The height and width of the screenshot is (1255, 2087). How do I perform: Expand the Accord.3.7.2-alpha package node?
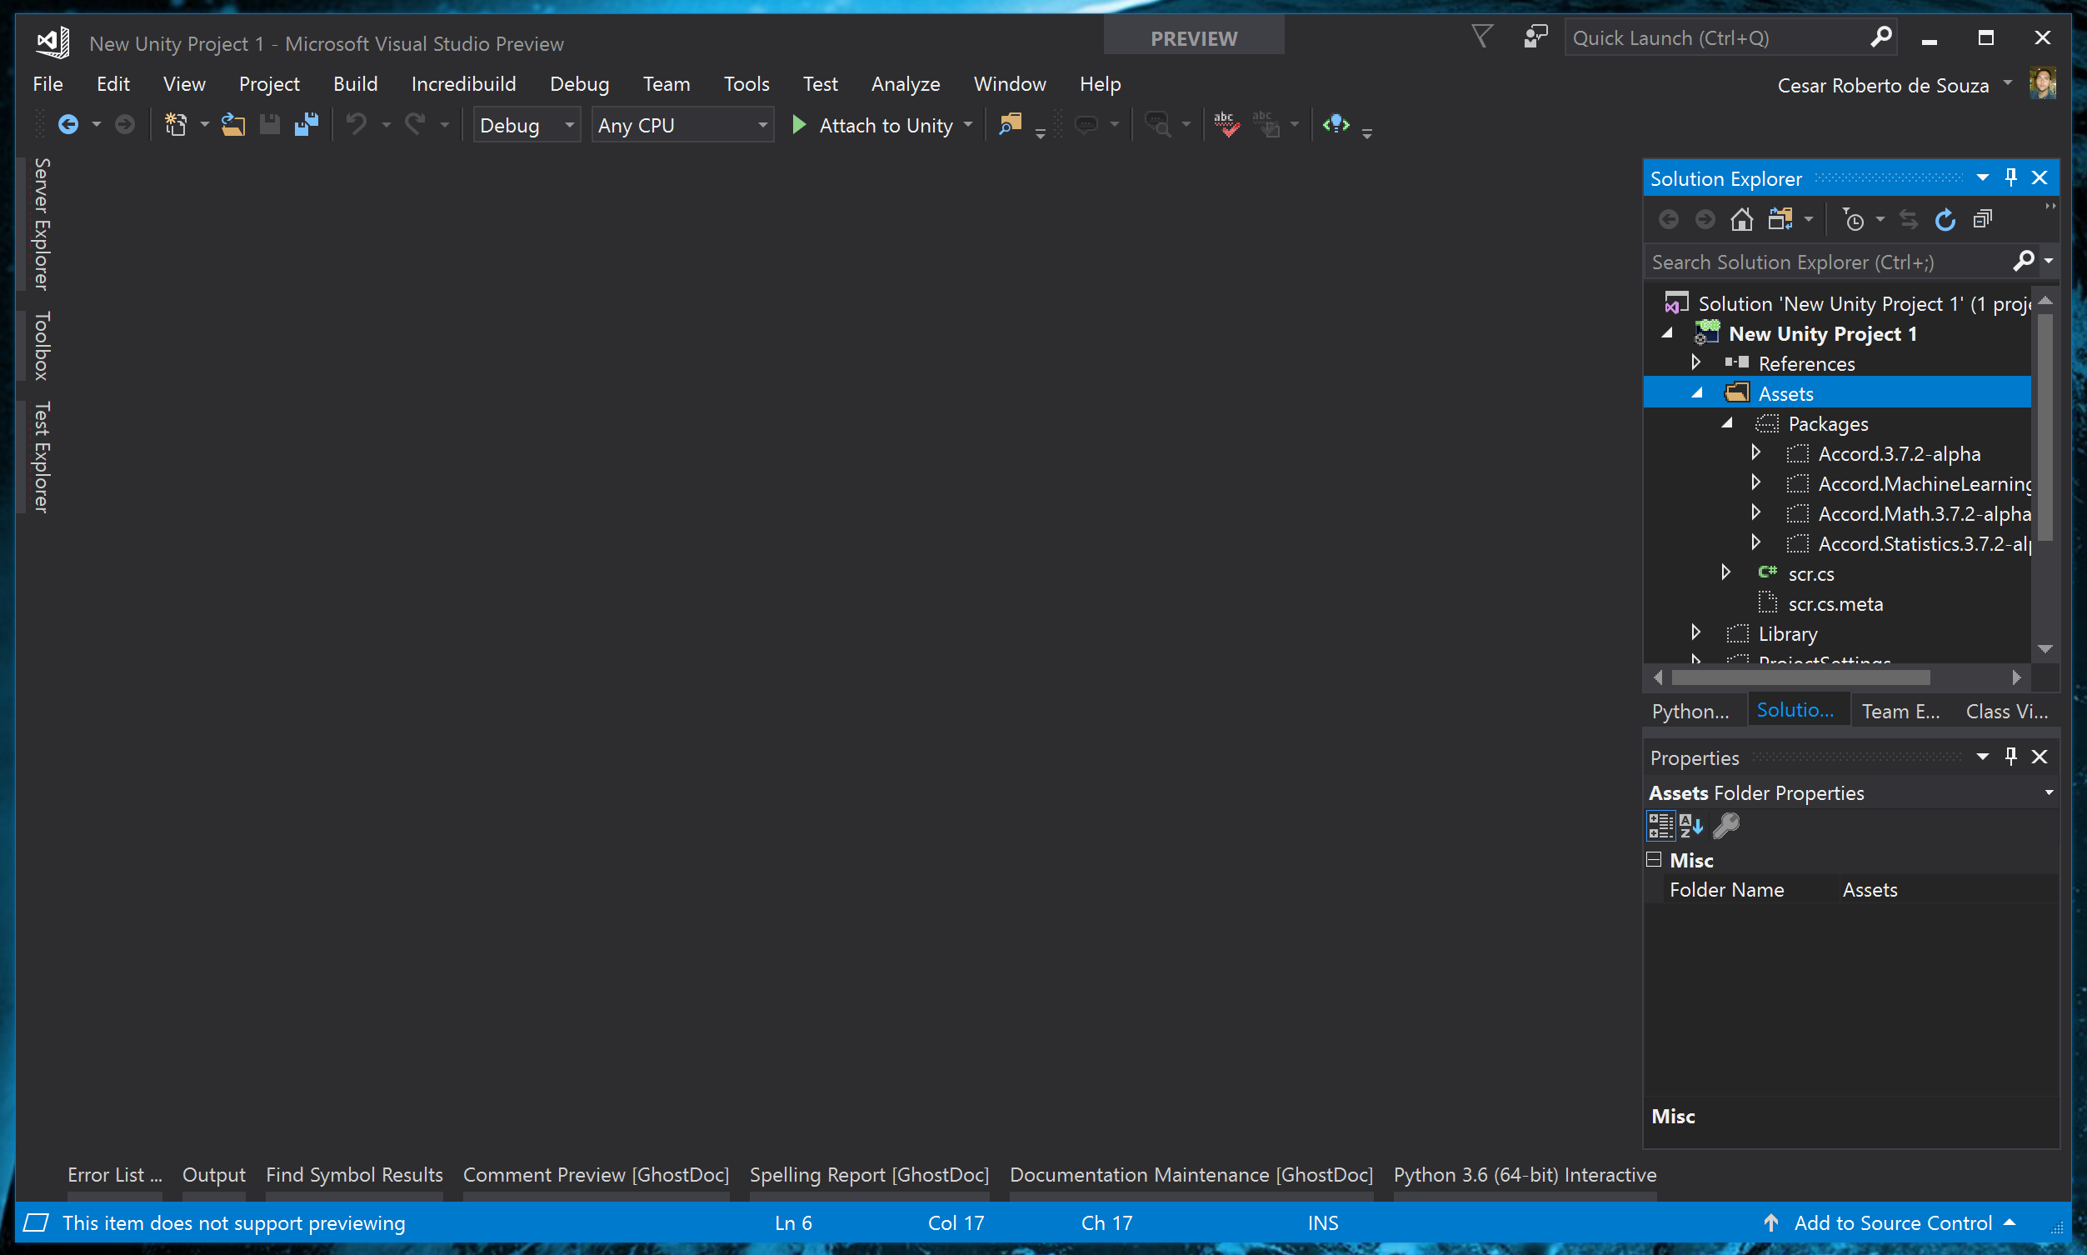pos(1756,452)
